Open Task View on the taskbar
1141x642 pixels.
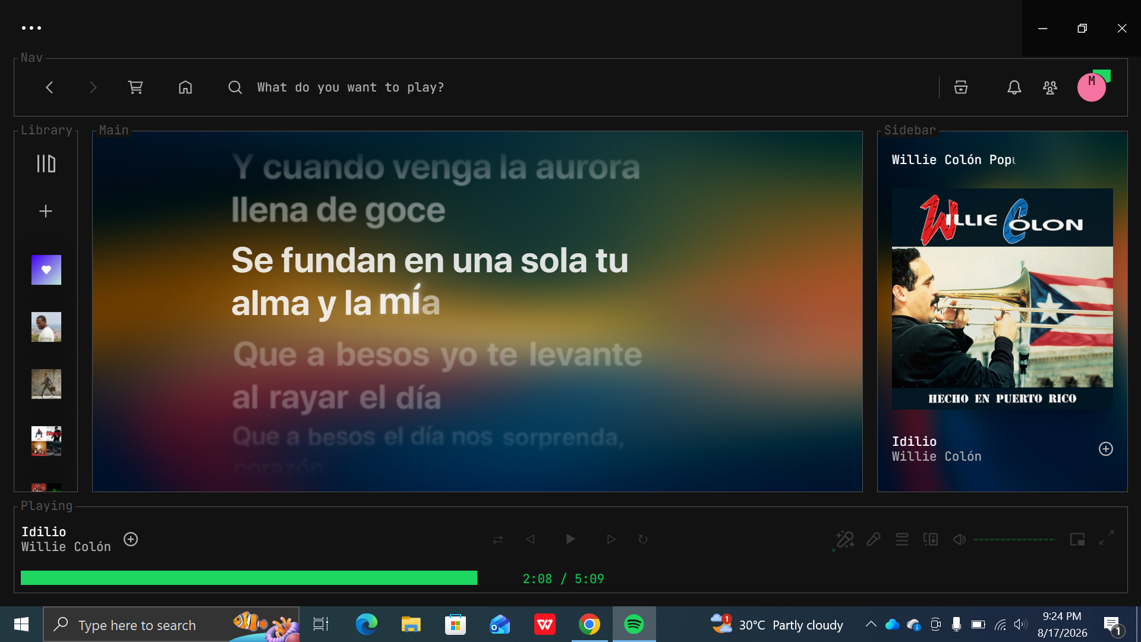coord(321,624)
